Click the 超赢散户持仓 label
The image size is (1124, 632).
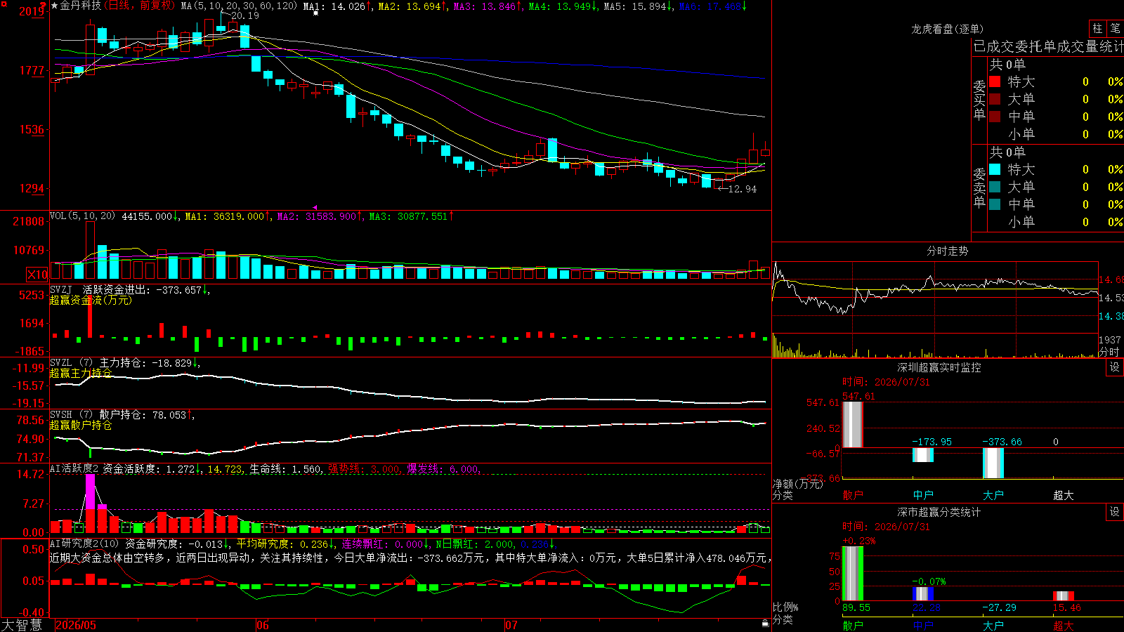81,425
